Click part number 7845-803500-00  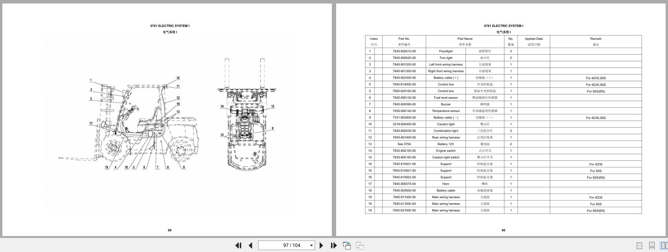pos(404,190)
